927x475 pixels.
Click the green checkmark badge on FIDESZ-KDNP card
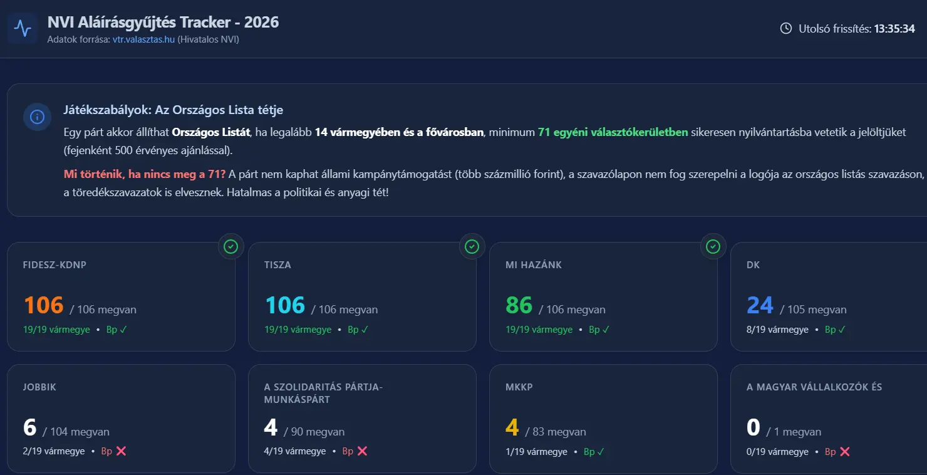click(230, 247)
